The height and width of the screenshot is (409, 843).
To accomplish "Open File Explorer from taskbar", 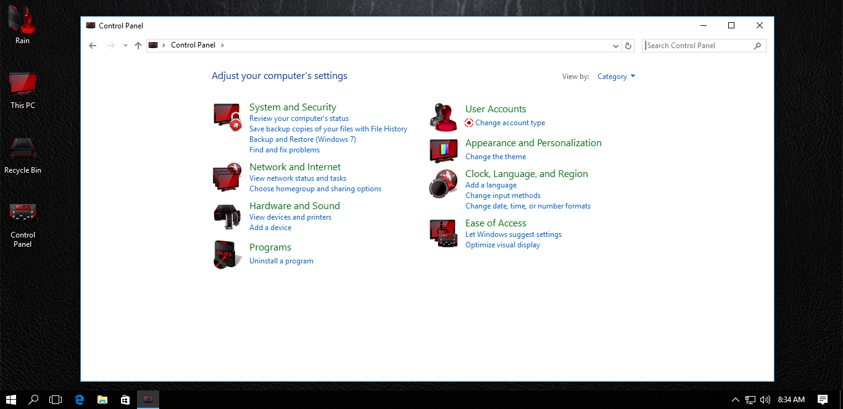I will tap(102, 400).
